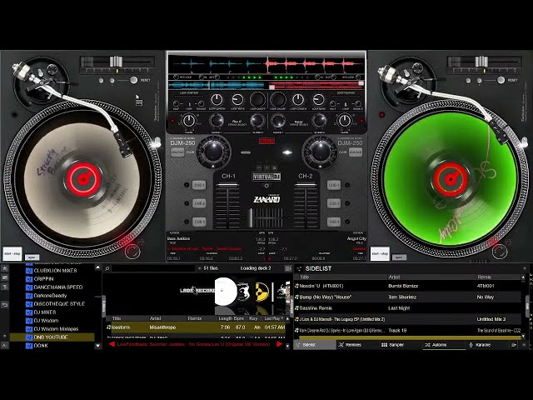The height and width of the screenshot is (400, 533).
Task: Toggle right deck Auto Loop button
Action: [357, 77]
